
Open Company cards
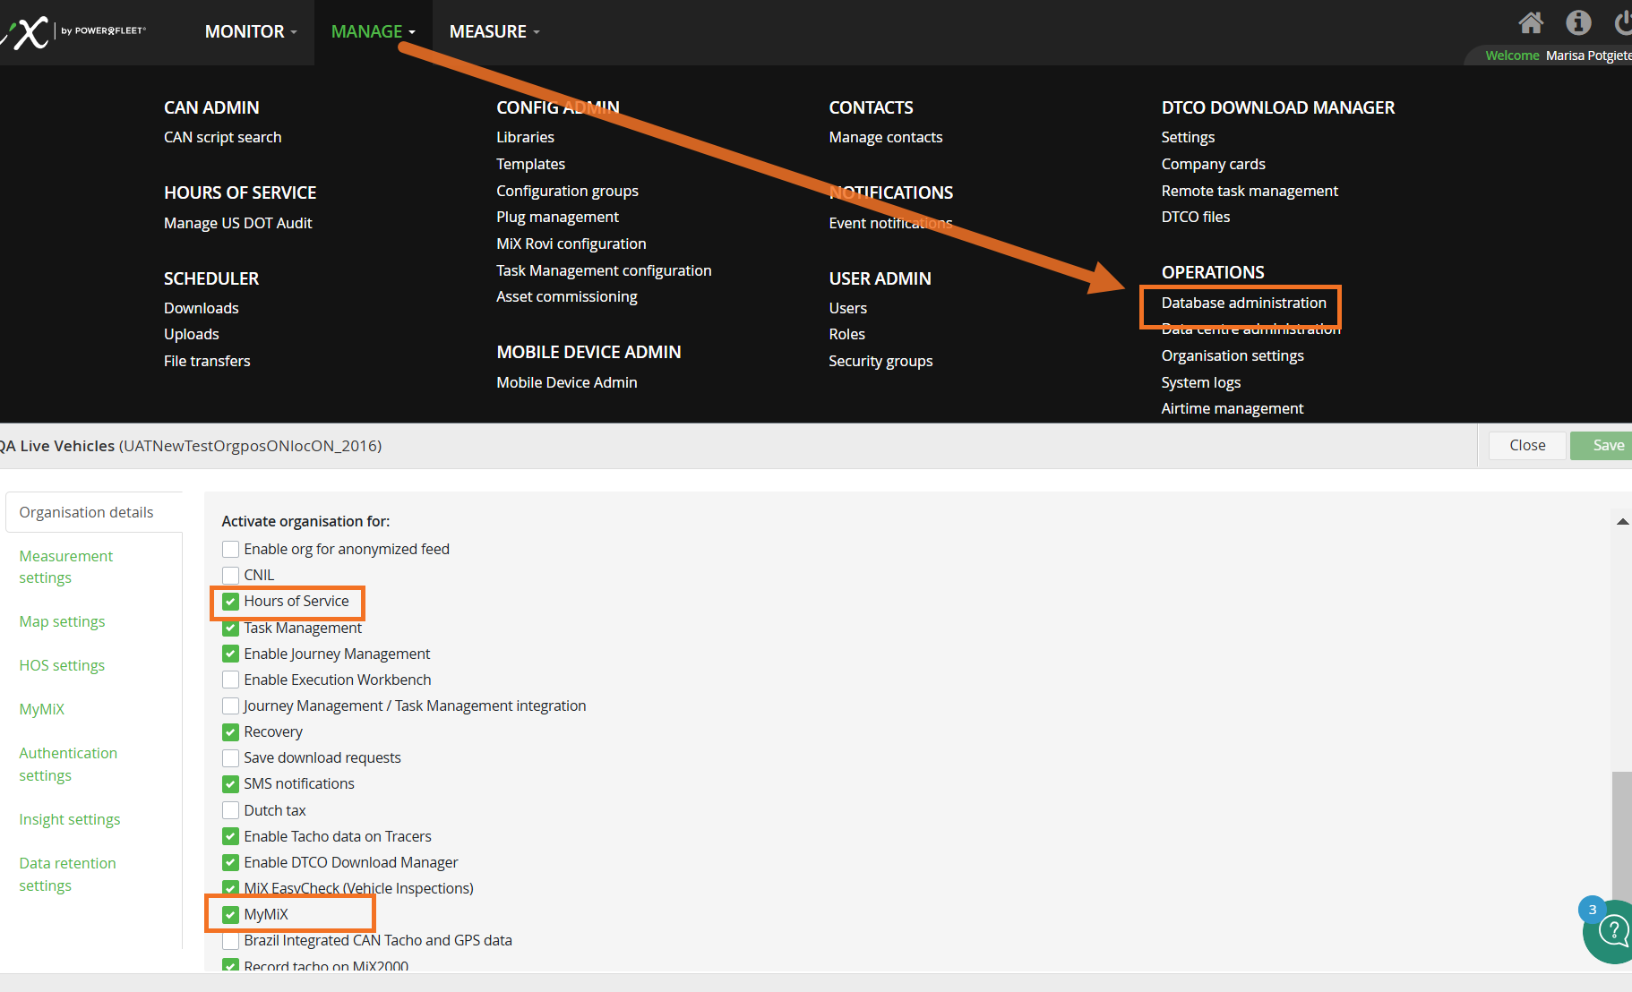(x=1213, y=164)
